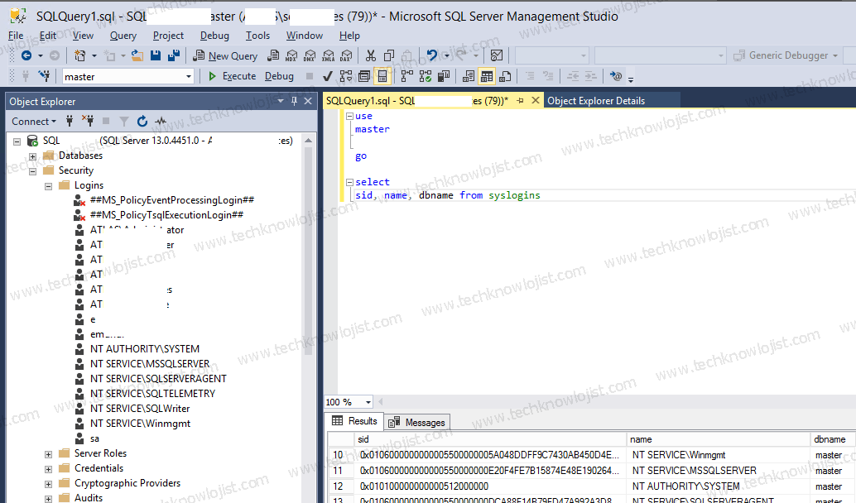Open the File menu
The image size is (856, 503).
pos(16,36)
